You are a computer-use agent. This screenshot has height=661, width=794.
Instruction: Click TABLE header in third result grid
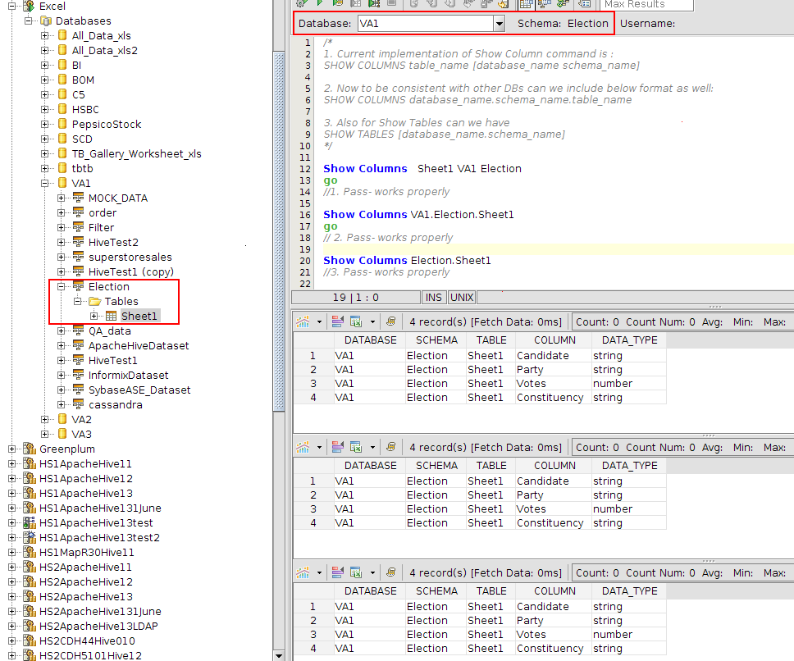pyautogui.click(x=491, y=591)
